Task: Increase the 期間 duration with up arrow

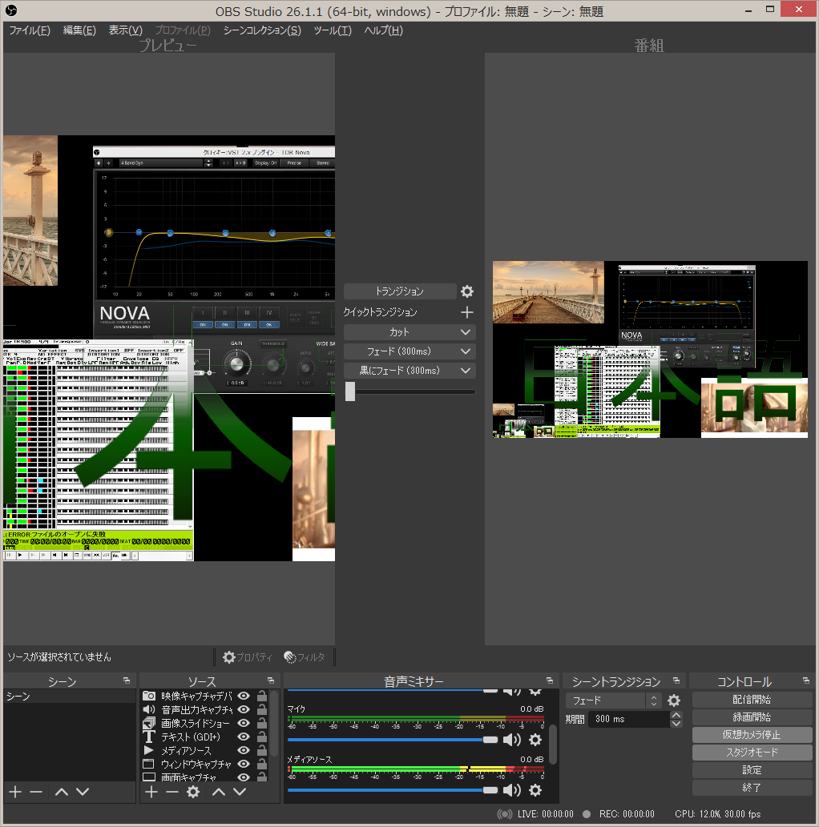Action: pyautogui.click(x=676, y=715)
